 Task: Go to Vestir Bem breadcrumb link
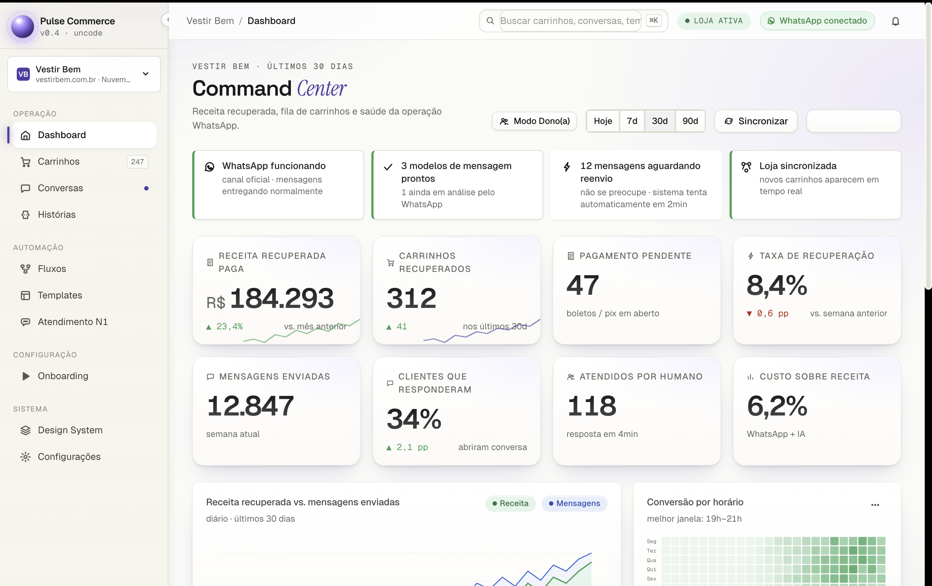pos(210,21)
